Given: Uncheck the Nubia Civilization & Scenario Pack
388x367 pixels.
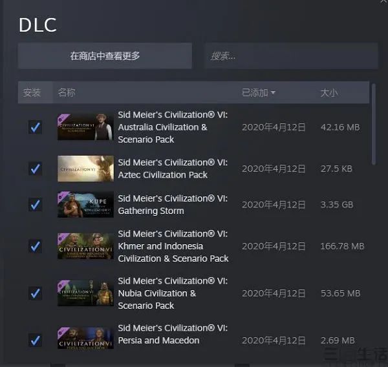Looking at the screenshot, I should 35,293.
